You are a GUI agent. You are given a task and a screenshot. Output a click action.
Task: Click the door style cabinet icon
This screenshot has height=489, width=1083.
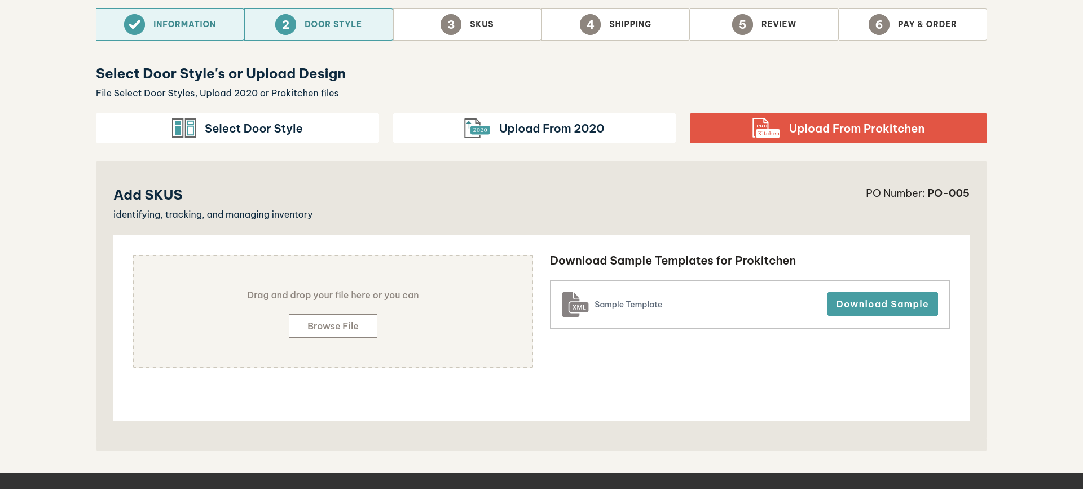(x=184, y=128)
